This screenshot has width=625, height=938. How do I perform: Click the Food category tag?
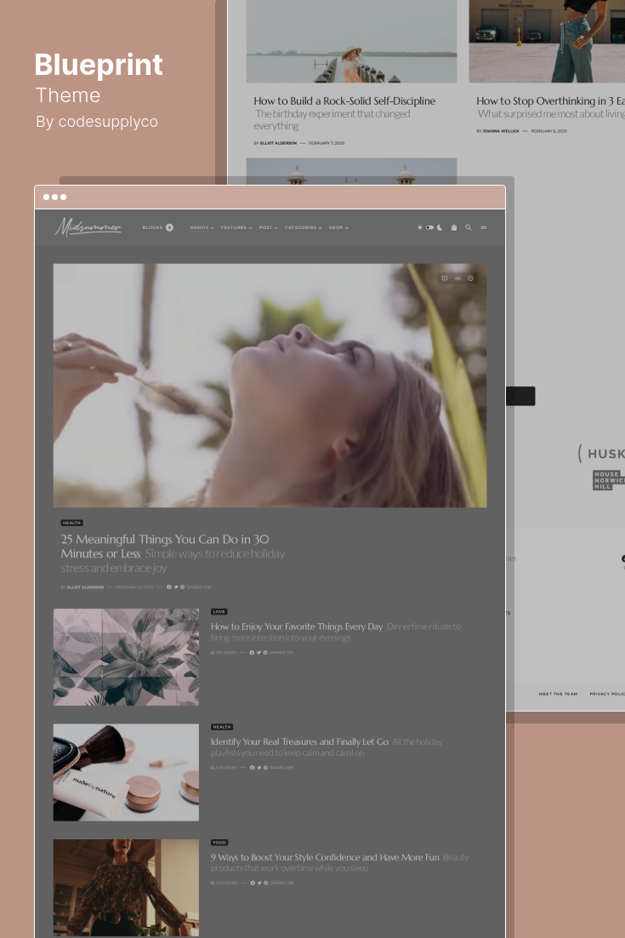[x=219, y=843]
